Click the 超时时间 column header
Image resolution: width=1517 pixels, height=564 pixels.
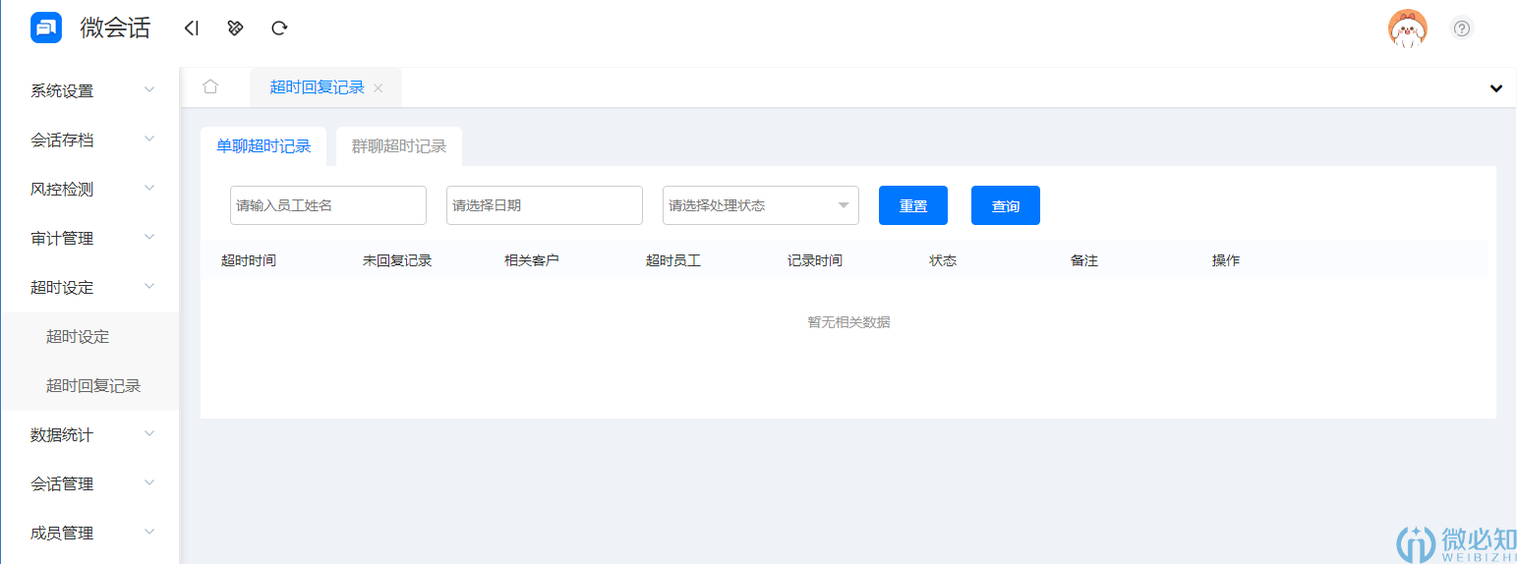coord(249,260)
